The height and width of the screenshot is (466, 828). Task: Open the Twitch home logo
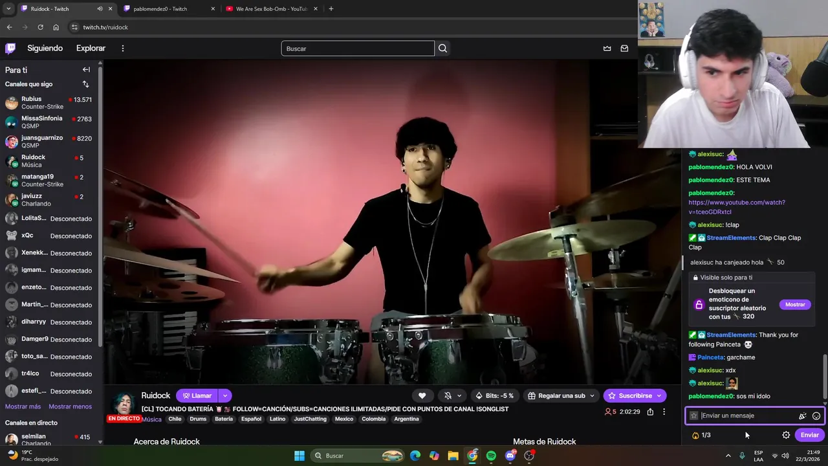tap(10, 48)
